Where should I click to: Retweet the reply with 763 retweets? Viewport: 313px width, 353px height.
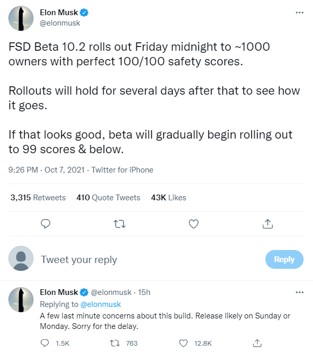(115, 343)
